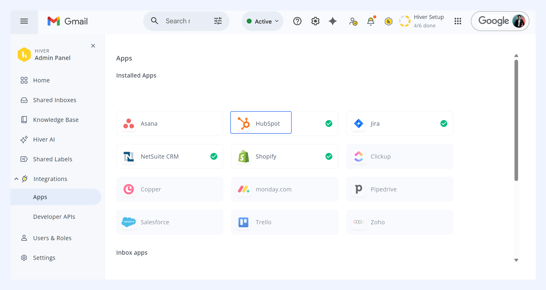
Task: Open the Hiver notifications bell
Action: pos(371,21)
